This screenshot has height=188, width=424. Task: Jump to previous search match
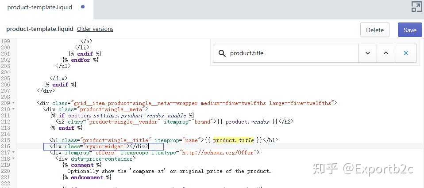pyautogui.click(x=386, y=53)
